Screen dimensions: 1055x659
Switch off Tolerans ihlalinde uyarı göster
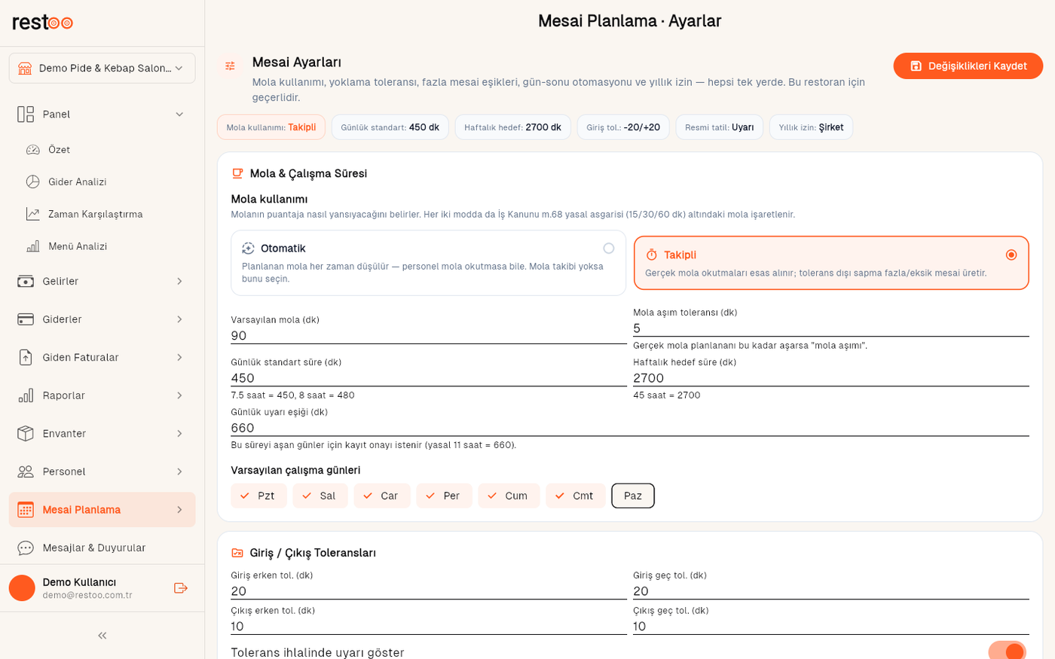tap(1008, 651)
